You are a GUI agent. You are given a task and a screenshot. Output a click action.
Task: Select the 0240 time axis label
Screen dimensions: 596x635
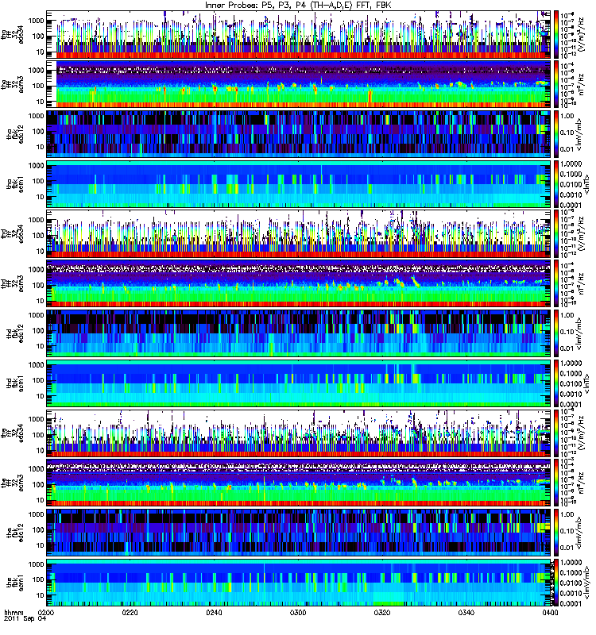[x=214, y=613]
